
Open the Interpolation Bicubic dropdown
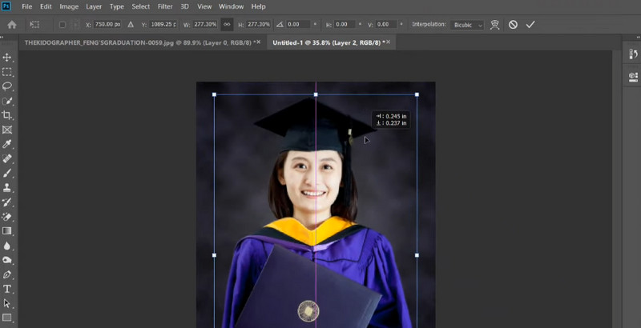[x=467, y=25]
